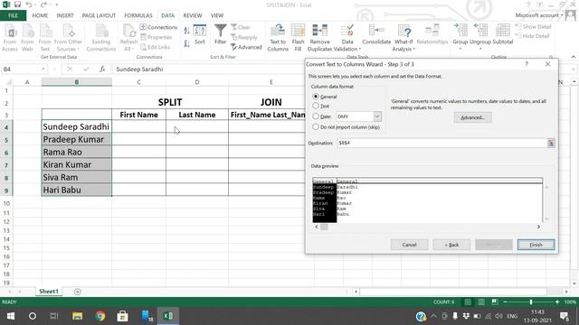Click the Advanced... button in wizard
The width and height of the screenshot is (579, 325).
point(472,117)
